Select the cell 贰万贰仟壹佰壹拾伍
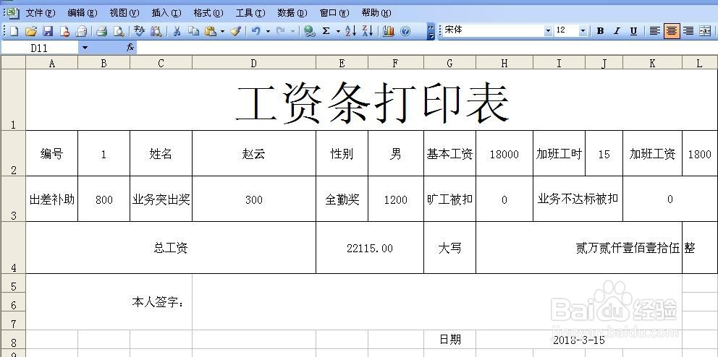This screenshot has width=718, height=357. coord(579,248)
